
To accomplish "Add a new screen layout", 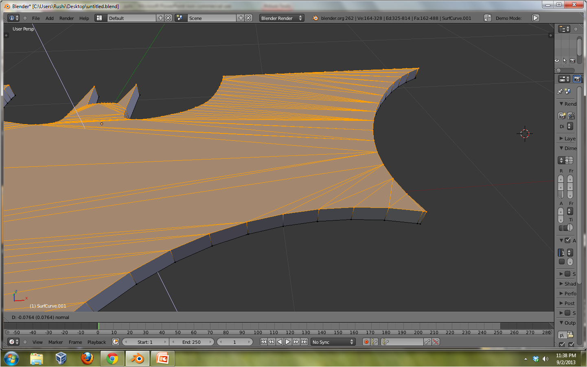I will (x=160, y=18).
